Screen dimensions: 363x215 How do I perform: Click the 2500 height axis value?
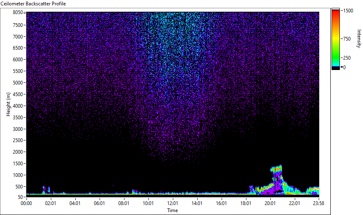coord(18,140)
